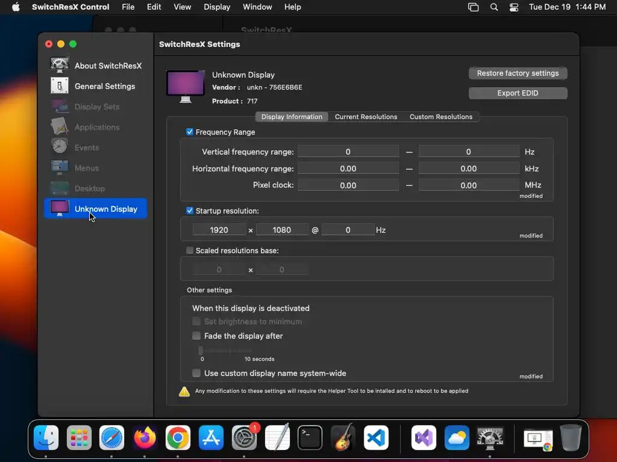Open Spotlight search in menu bar
The image size is (617, 462).
tap(494, 7)
